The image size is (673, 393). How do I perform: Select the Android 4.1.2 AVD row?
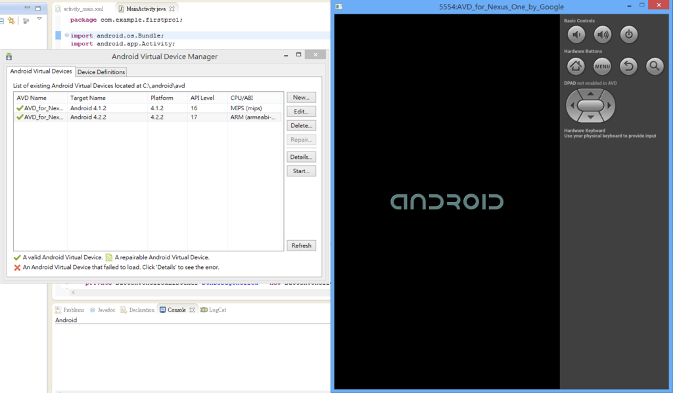(x=148, y=108)
